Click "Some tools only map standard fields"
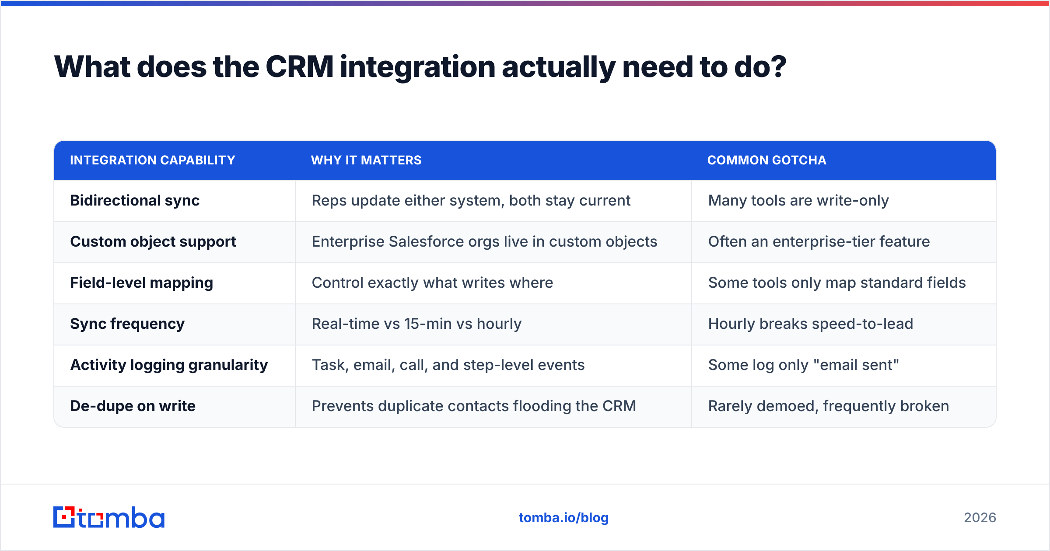 [x=837, y=283]
